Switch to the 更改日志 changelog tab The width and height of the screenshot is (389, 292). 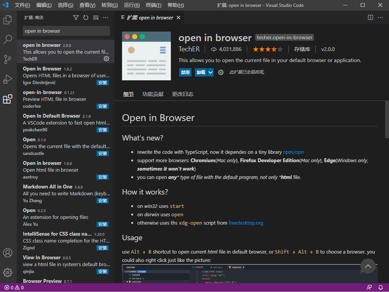[183, 94]
